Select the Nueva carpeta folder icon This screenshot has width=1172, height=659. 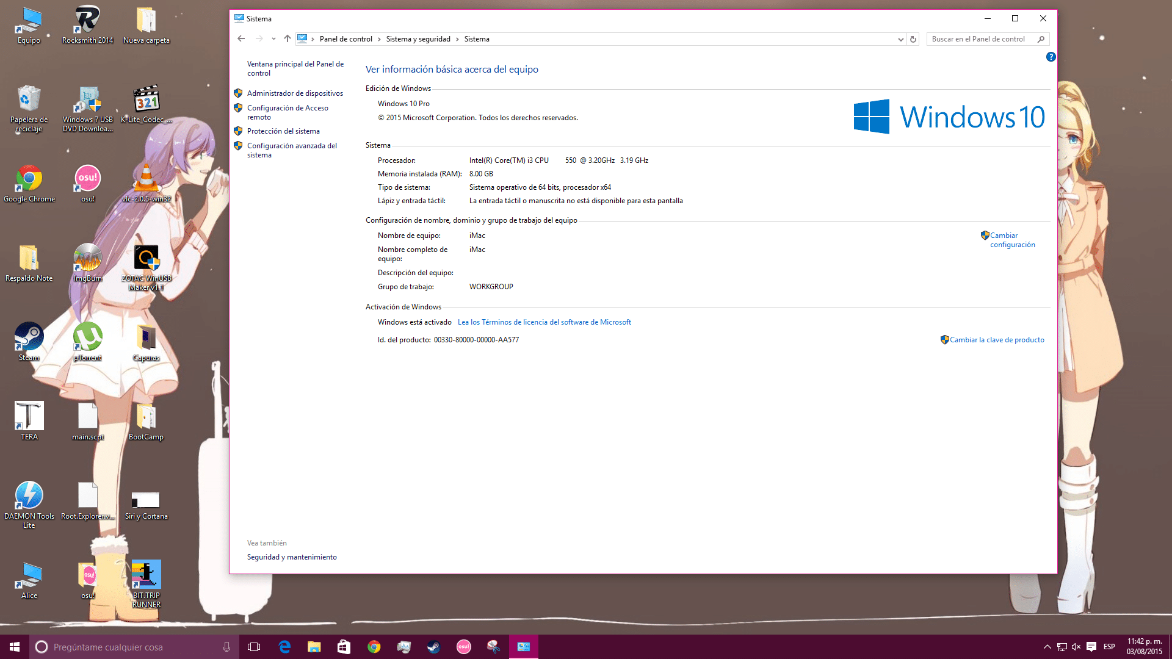click(146, 26)
